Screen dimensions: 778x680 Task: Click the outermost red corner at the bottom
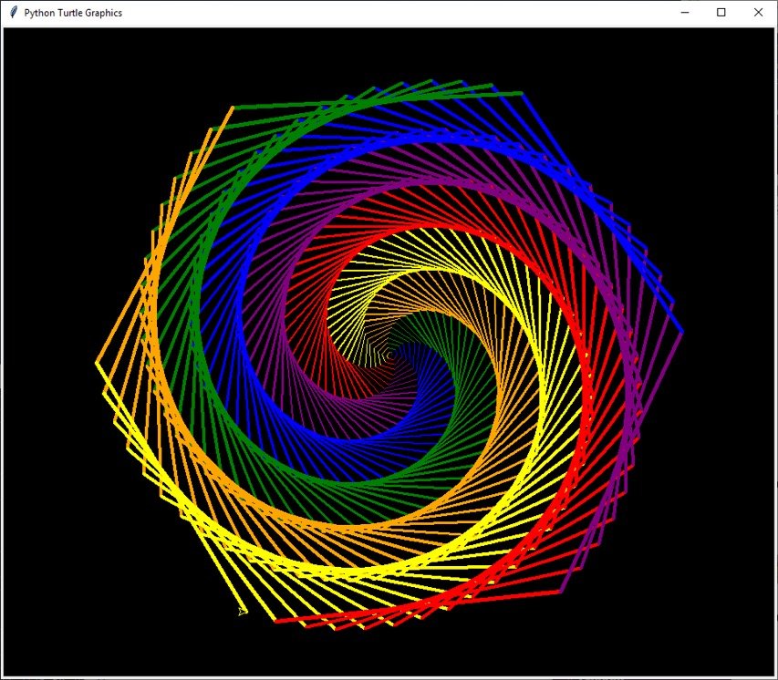[x=276, y=622]
